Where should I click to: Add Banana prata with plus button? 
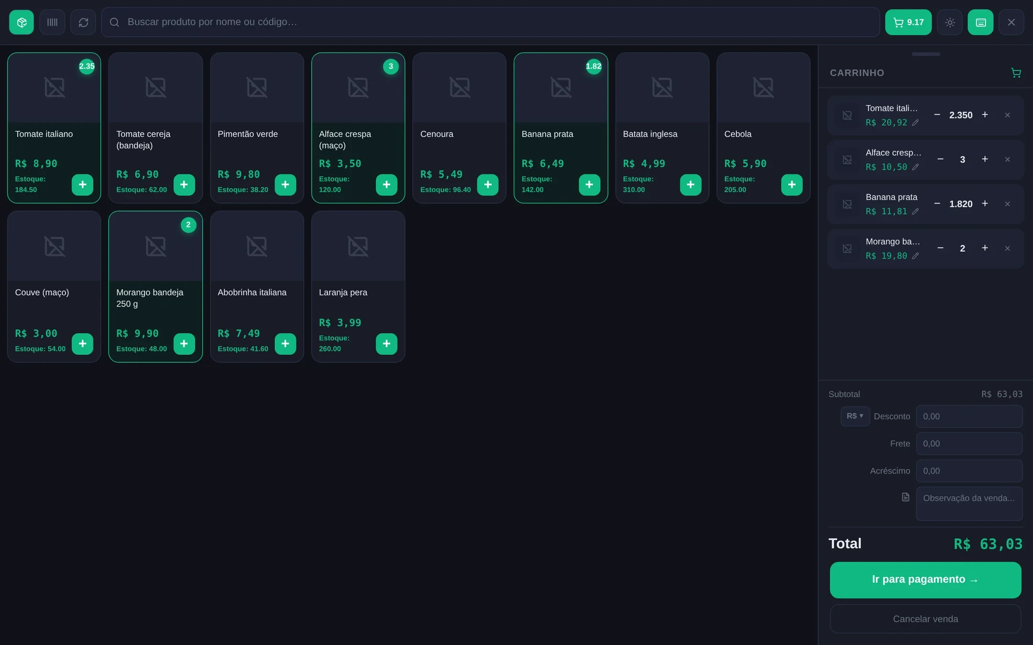pyautogui.click(x=589, y=184)
